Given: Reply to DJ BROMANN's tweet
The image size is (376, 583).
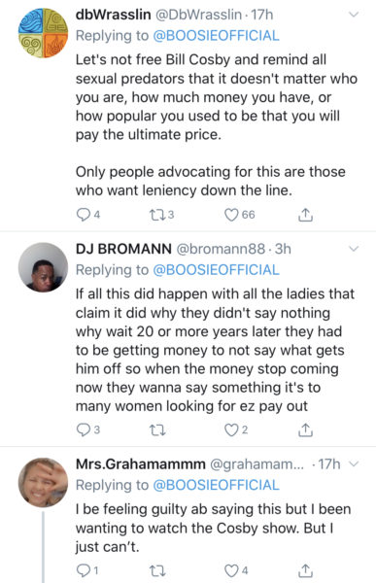Looking at the screenshot, I should [83, 429].
